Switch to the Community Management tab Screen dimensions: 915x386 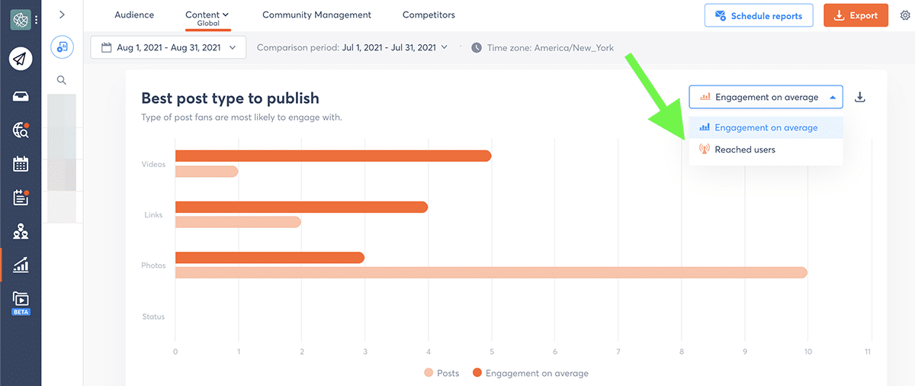tap(316, 14)
